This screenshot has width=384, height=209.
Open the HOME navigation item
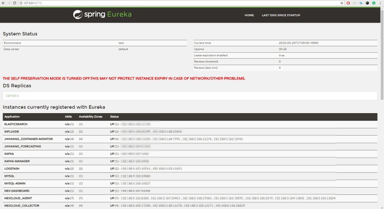[x=249, y=15]
